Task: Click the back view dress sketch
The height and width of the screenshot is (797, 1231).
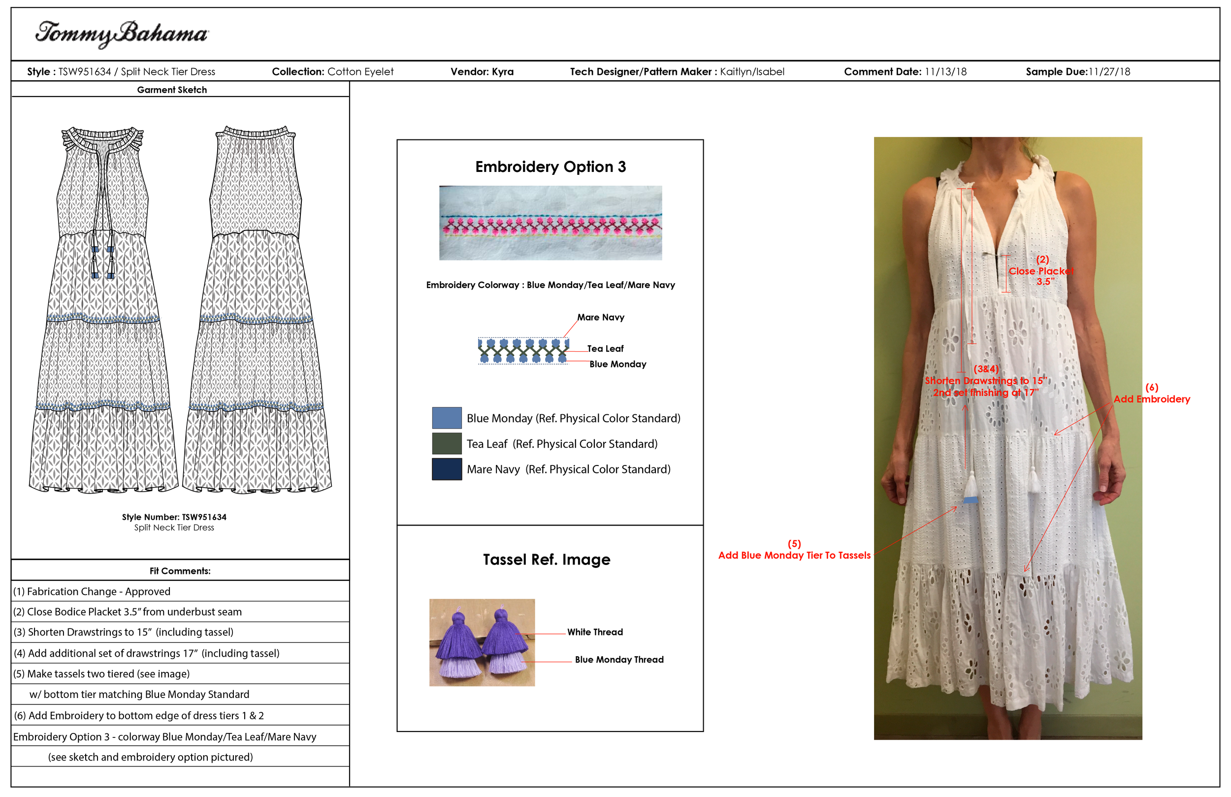Action: click(x=257, y=310)
